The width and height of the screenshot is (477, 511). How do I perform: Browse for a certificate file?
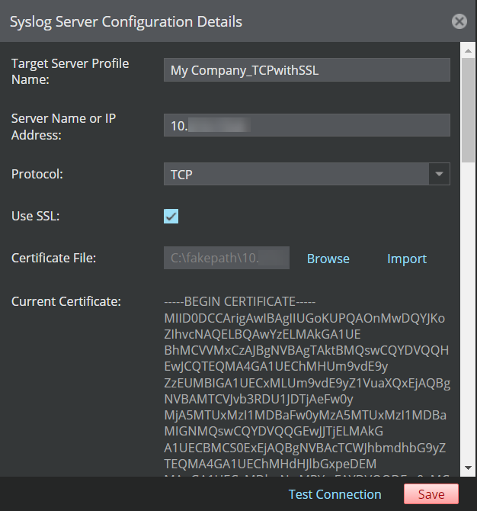click(328, 259)
